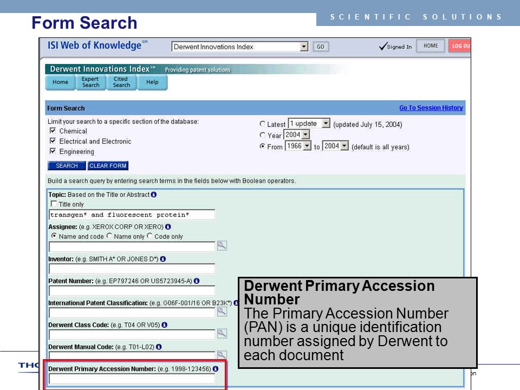This screenshot has width=520, height=390.
Task: Choose Name and code assignee option
Action: (x=54, y=236)
